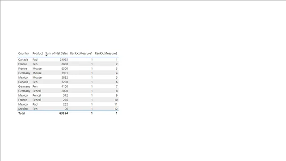Select Germany in the 5901 row
The height and width of the screenshot is (161, 286).
tap(24, 73)
